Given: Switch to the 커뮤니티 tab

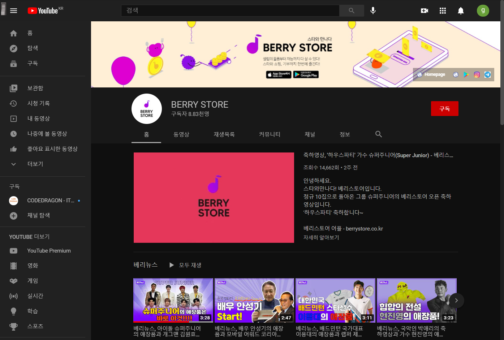Looking at the screenshot, I should coord(270,134).
